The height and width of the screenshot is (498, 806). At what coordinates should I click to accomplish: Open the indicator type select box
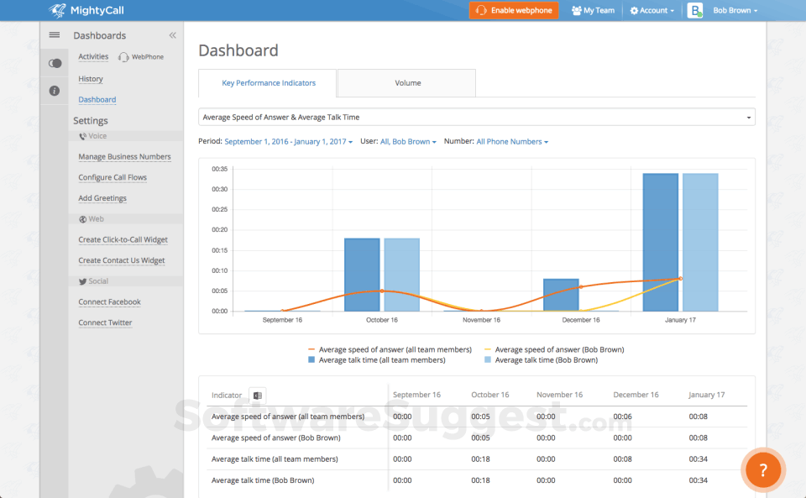pyautogui.click(x=476, y=117)
